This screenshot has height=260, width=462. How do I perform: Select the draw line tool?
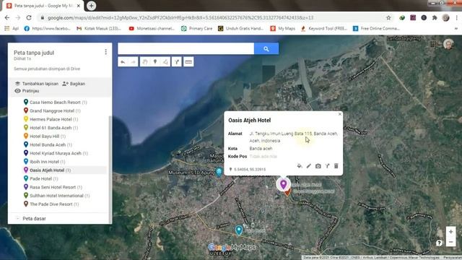tap(165, 62)
